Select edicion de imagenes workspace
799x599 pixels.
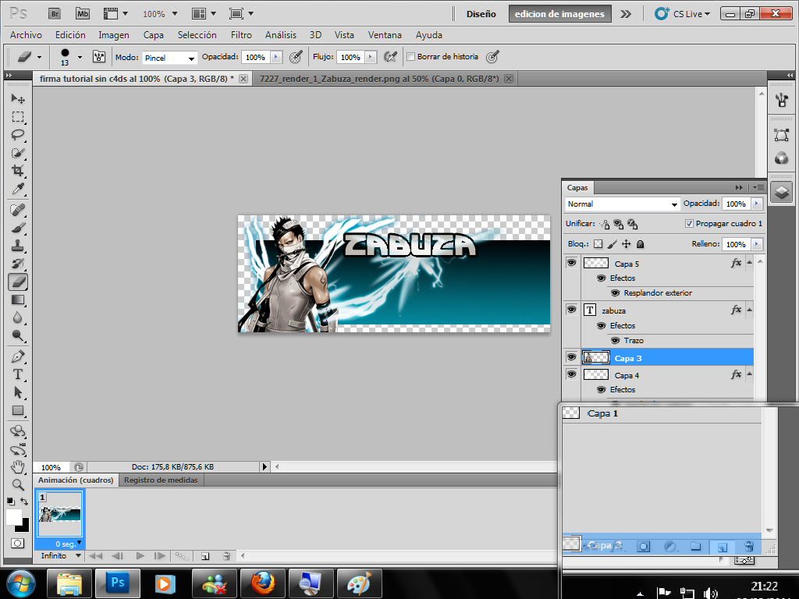[x=559, y=14]
